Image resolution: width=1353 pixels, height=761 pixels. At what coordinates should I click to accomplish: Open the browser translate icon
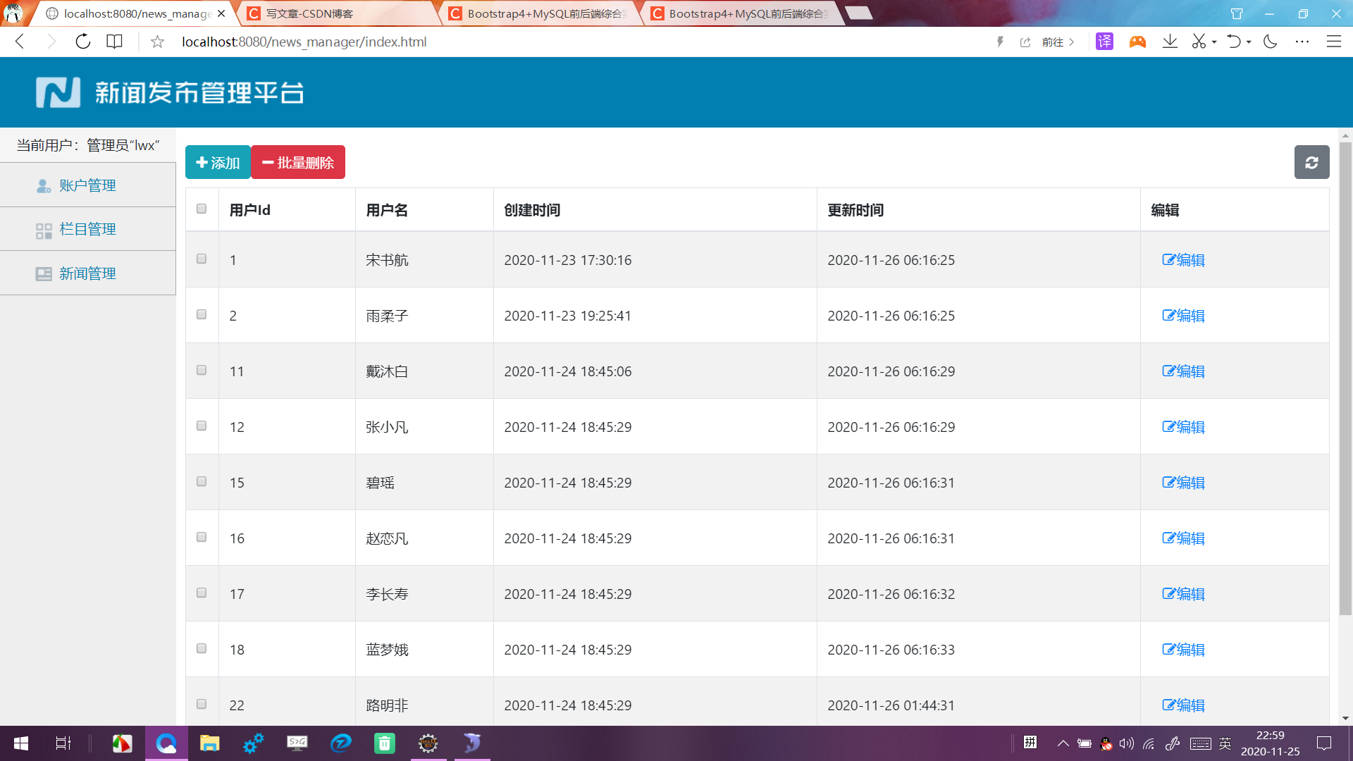click(x=1104, y=42)
